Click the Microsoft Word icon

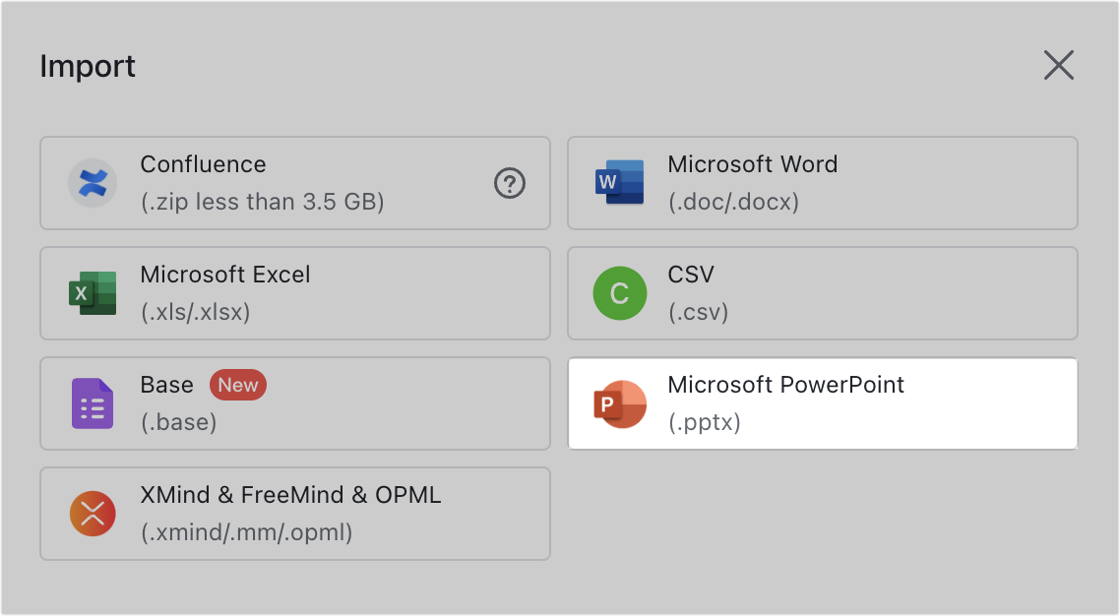pyautogui.click(x=619, y=183)
